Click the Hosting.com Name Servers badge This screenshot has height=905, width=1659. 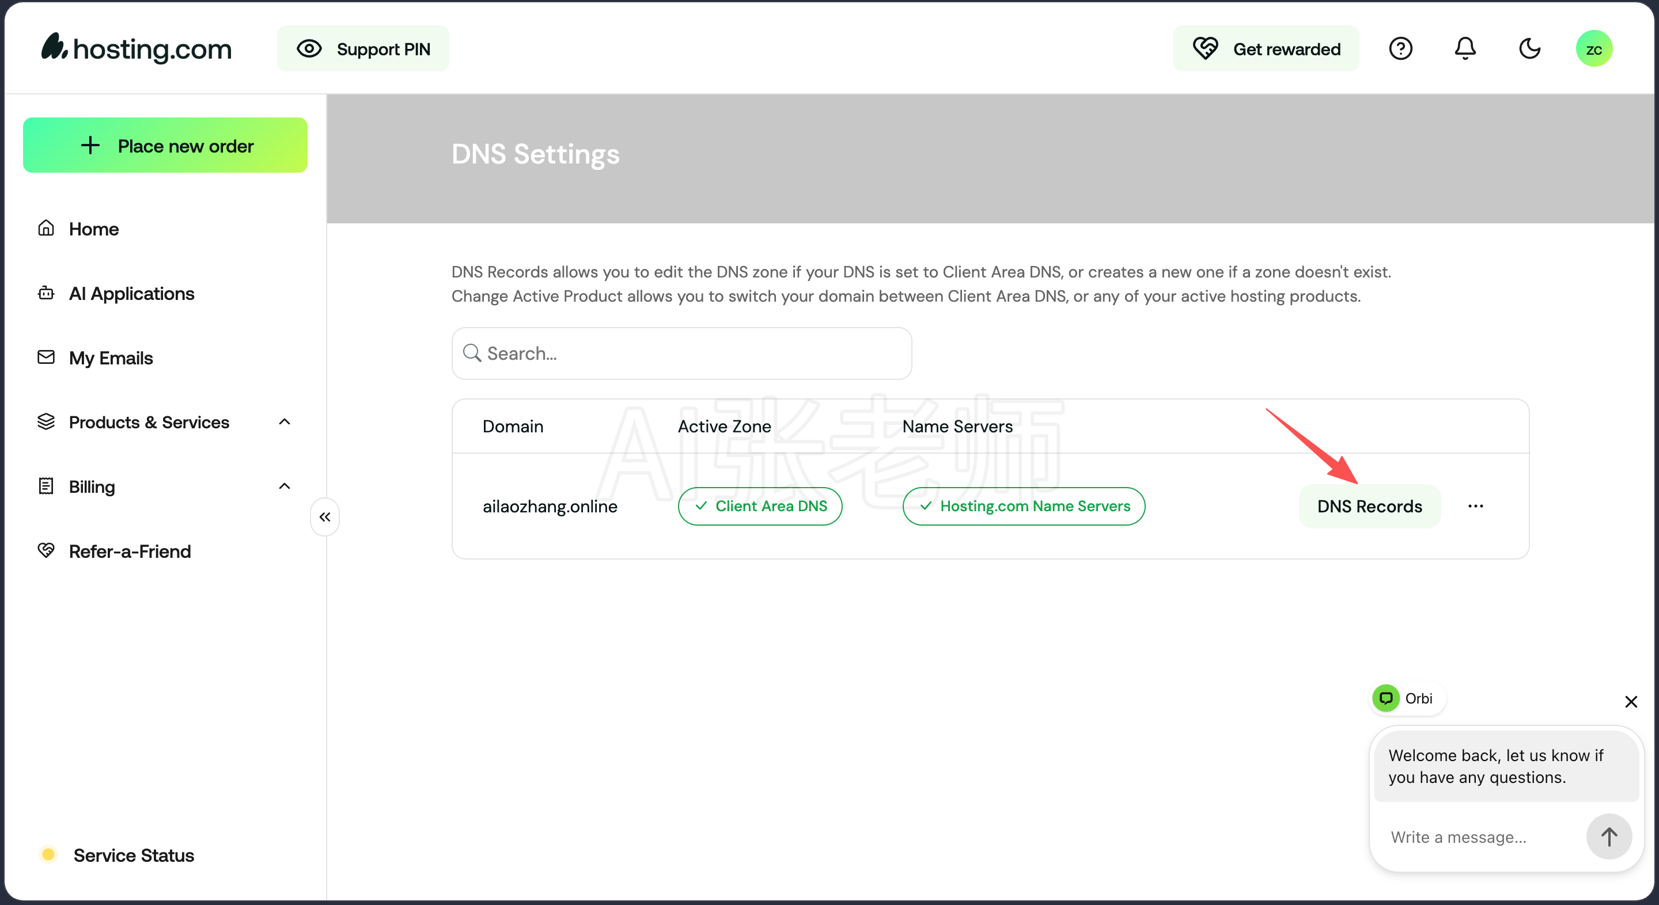(x=1024, y=507)
